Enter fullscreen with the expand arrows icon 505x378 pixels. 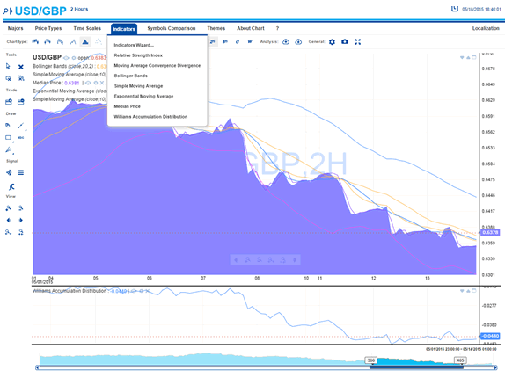pos(357,42)
